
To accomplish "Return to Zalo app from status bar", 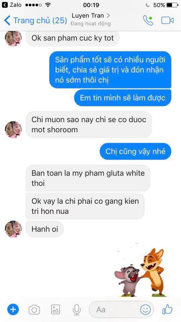I will (x=11, y=5).
